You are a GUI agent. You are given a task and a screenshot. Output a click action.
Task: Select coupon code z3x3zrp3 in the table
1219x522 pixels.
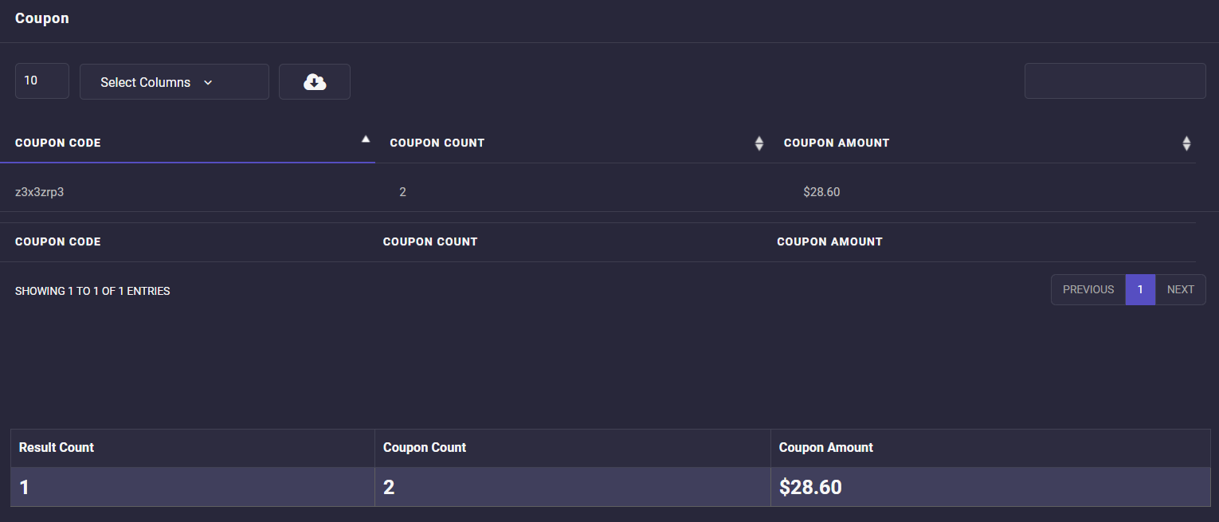pos(39,192)
